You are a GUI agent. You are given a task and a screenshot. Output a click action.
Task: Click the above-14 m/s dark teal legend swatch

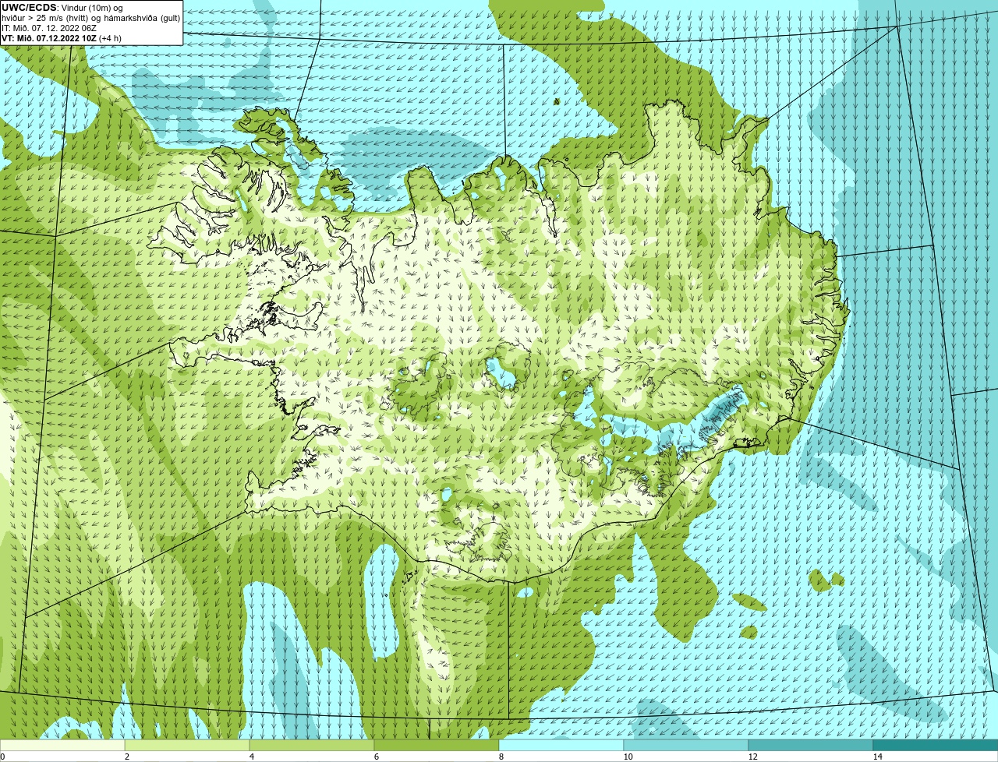tap(936, 745)
